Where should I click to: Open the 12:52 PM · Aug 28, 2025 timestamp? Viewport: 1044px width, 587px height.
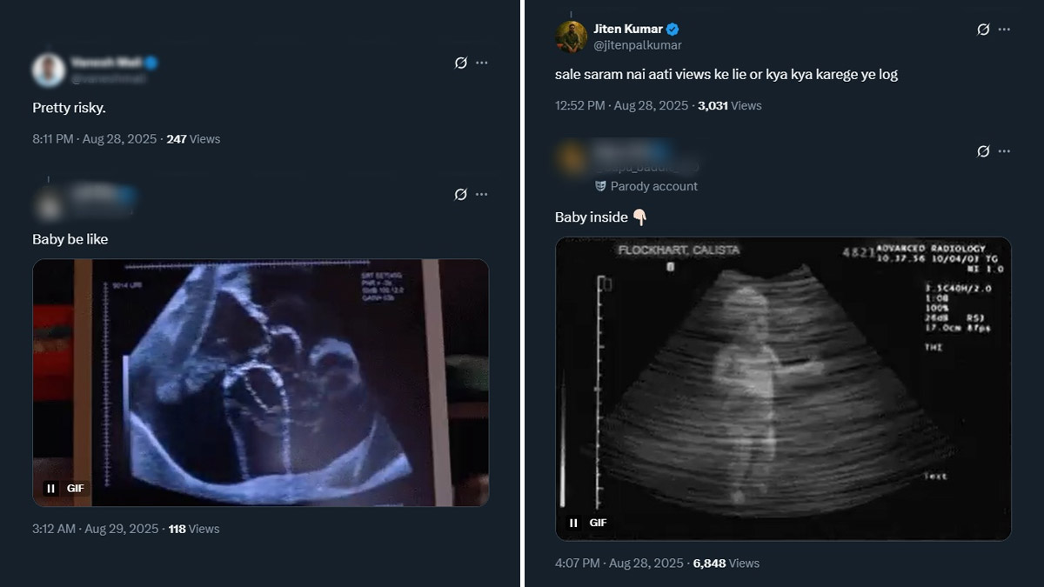click(x=621, y=105)
